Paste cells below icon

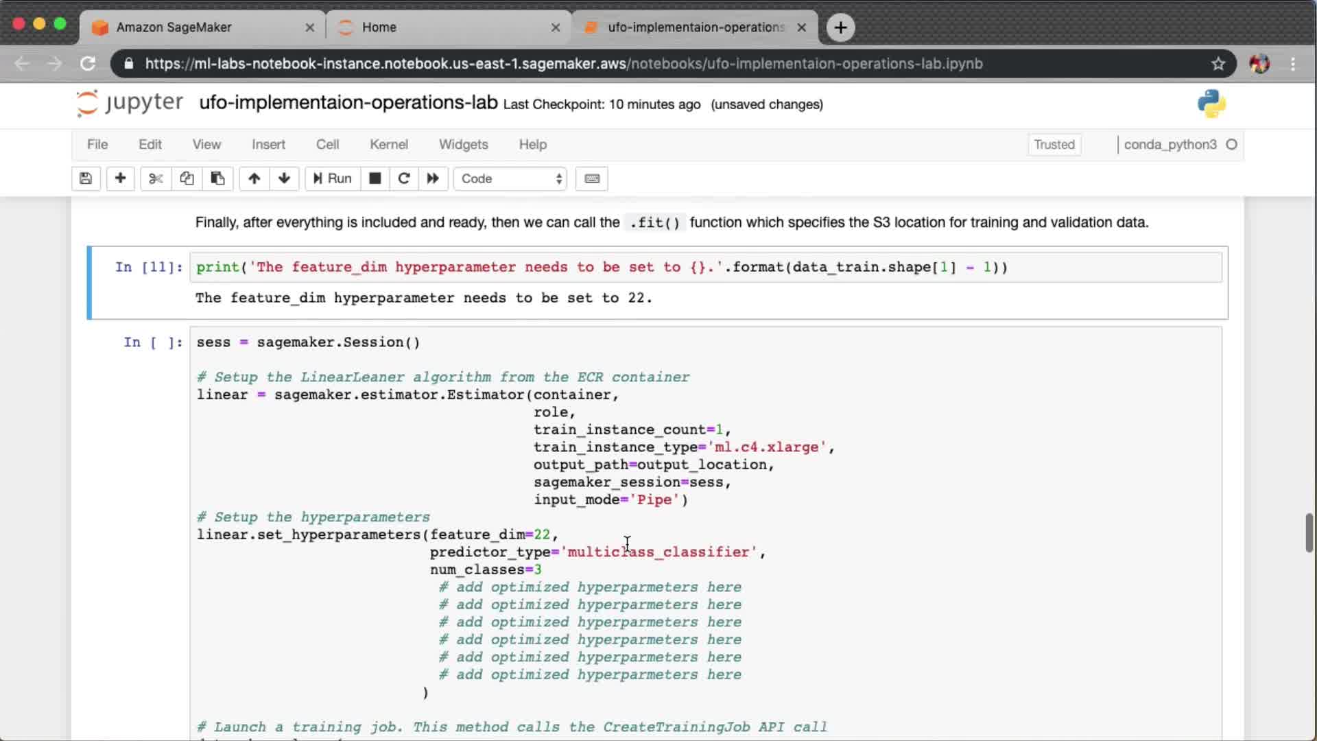[217, 178]
